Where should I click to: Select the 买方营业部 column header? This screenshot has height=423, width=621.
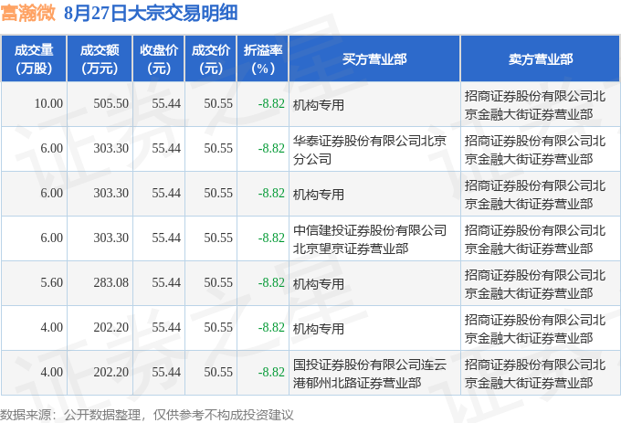coord(374,59)
